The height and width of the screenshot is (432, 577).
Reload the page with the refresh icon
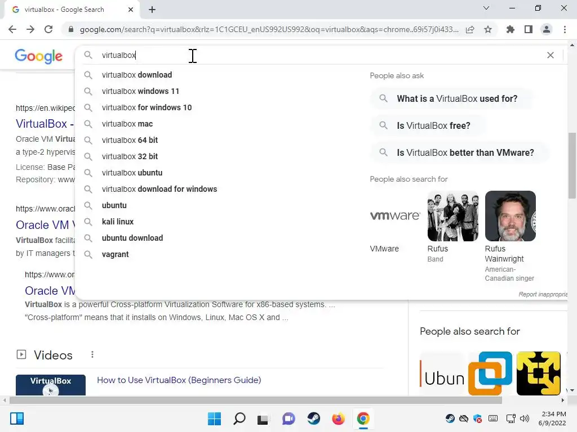click(48, 29)
